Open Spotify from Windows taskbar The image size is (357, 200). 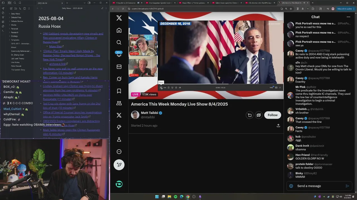point(175,197)
